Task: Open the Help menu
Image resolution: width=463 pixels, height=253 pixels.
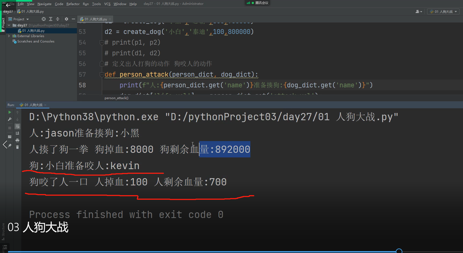Action: coord(133,4)
